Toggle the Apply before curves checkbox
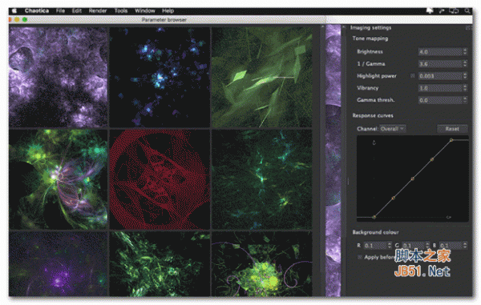 tap(360, 257)
